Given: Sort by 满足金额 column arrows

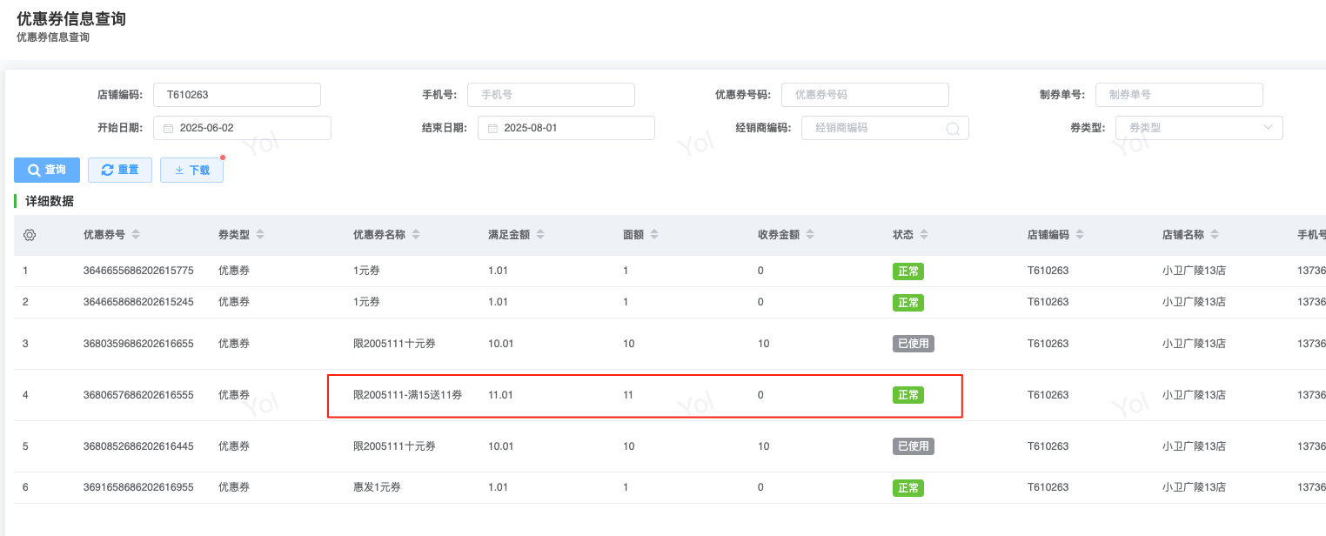Looking at the screenshot, I should [541, 235].
